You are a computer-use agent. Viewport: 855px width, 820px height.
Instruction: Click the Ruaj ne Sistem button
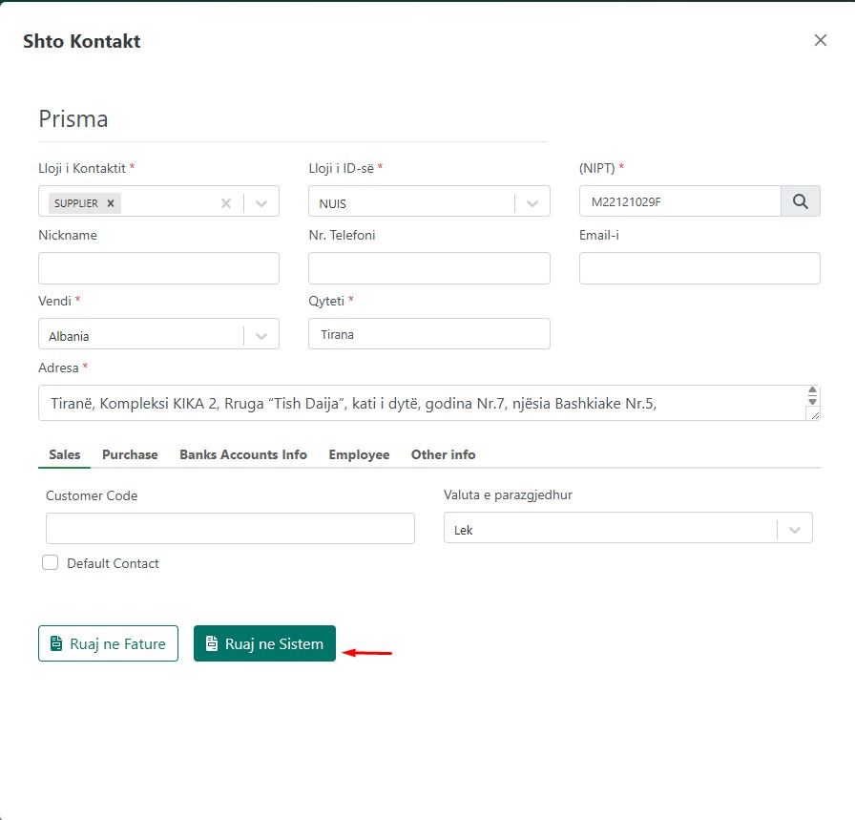click(x=264, y=644)
